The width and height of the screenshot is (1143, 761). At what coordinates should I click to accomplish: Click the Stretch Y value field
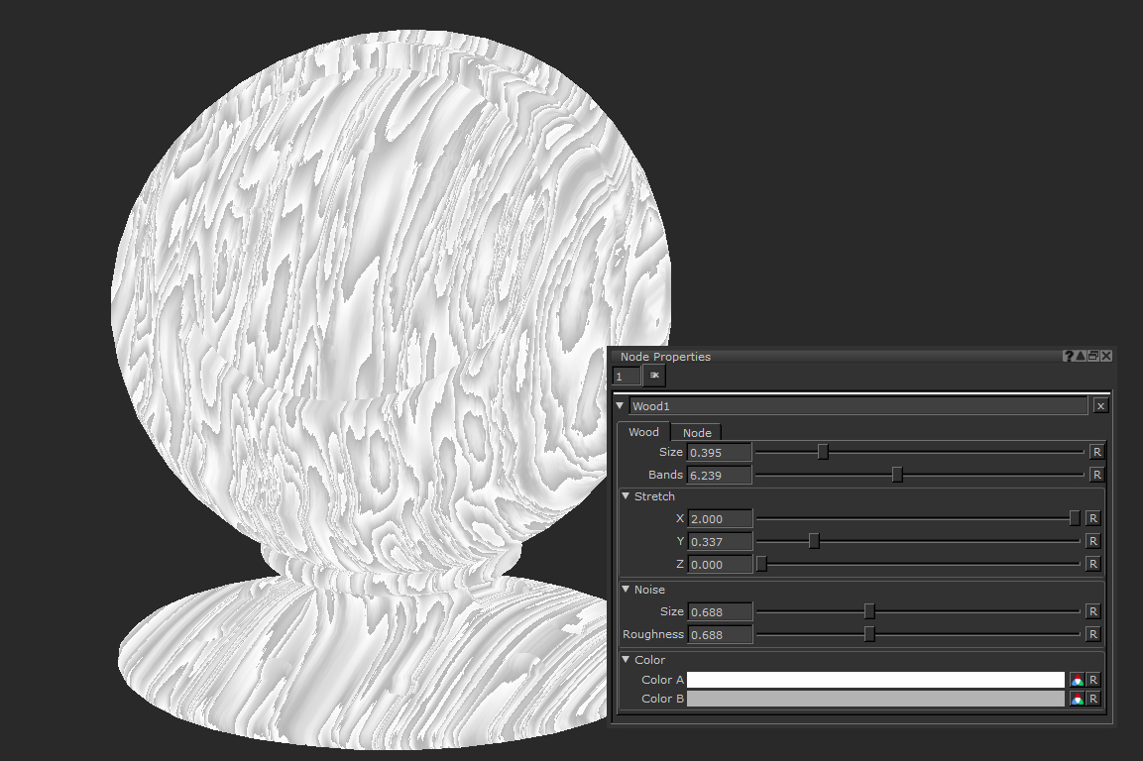(x=720, y=541)
